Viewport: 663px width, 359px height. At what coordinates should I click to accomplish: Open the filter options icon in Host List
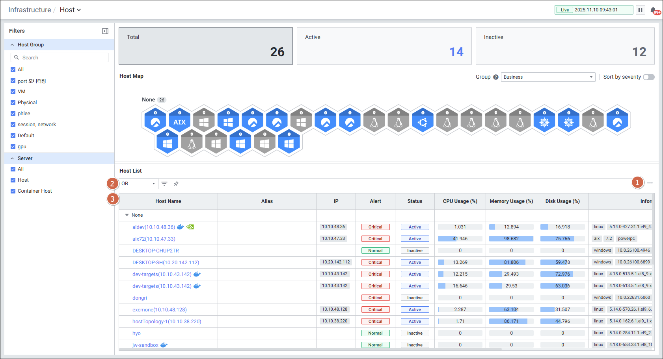tap(164, 184)
